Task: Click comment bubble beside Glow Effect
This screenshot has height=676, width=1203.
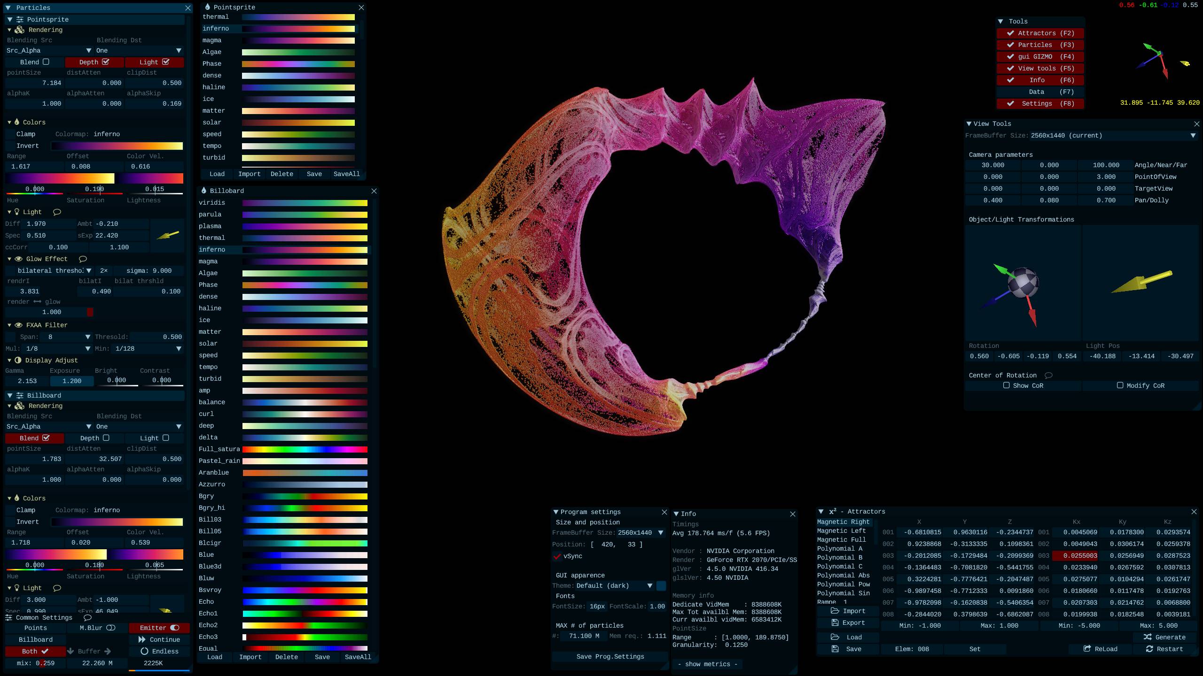Action: (x=83, y=259)
